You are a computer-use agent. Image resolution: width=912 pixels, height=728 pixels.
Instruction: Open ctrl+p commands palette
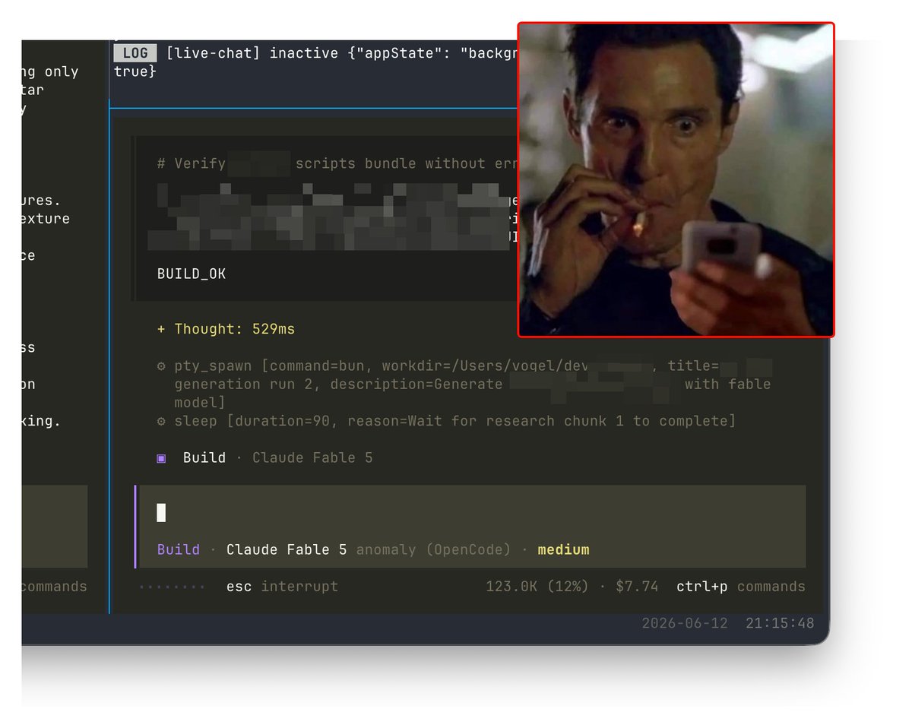coord(740,587)
